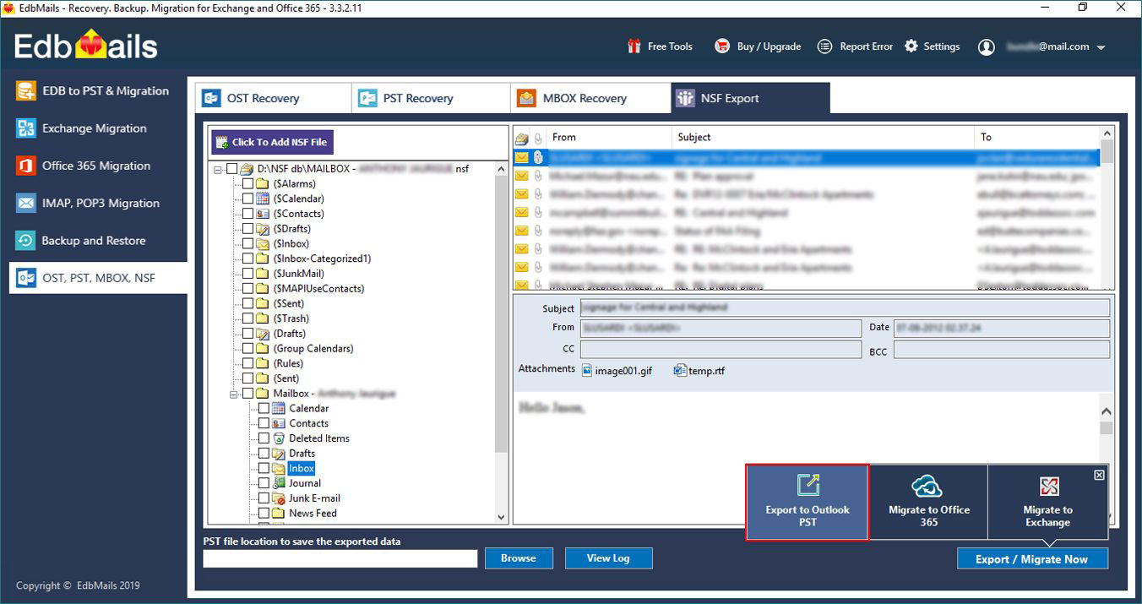Viewport: 1142px width, 604px height.
Task: Click message body scrollbar
Action: (1107, 430)
